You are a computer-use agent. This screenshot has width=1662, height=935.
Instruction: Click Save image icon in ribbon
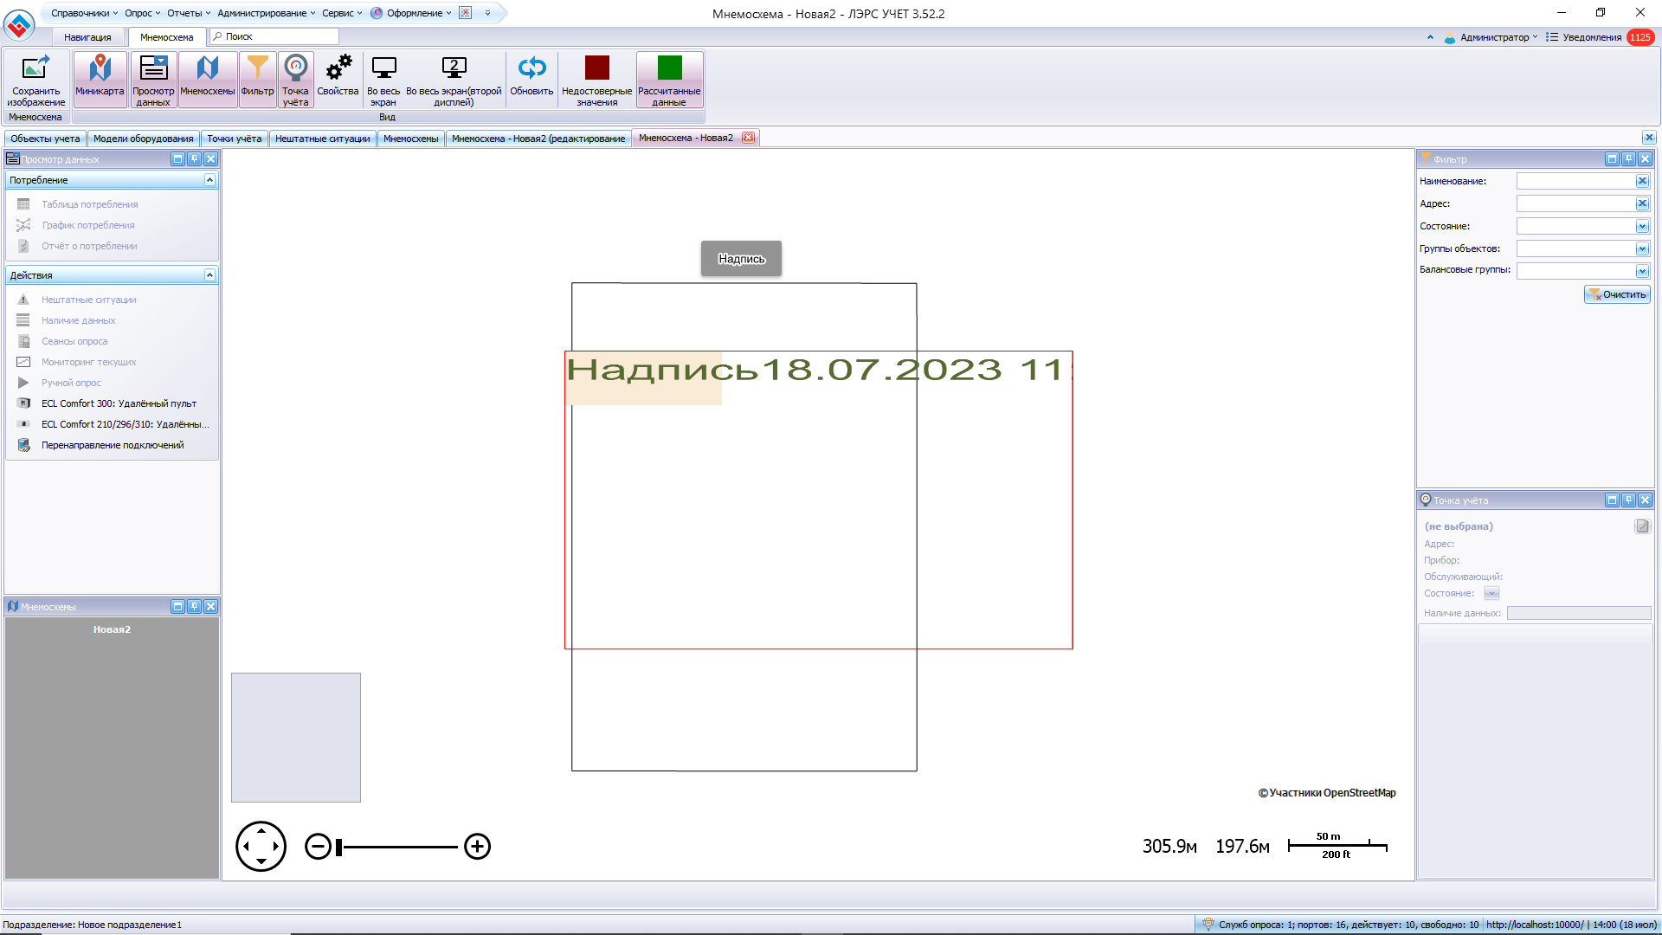pyautogui.click(x=35, y=69)
